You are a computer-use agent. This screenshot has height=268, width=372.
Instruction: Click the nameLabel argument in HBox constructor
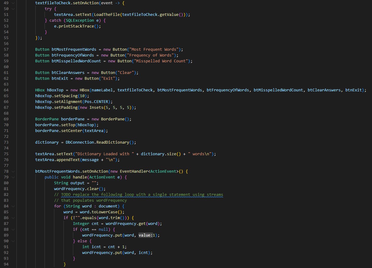click(x=102, y=90)
